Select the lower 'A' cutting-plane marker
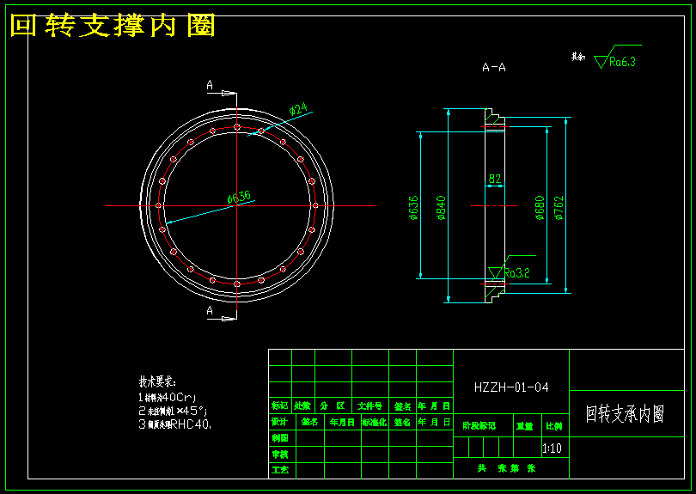 click(x=210, y=311)
